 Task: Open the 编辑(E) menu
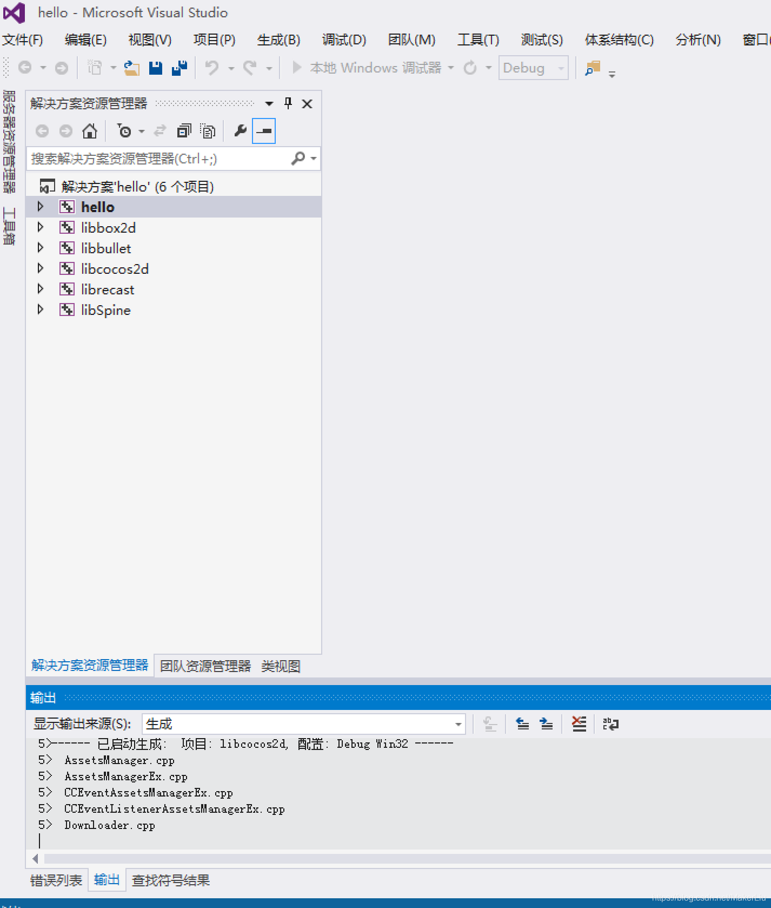click(85, 40)
